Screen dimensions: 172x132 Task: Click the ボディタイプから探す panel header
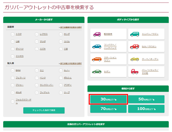click(x=128, y=20)
